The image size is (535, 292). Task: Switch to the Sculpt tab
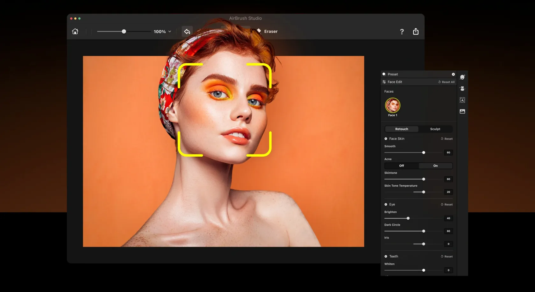coord(435,129)
